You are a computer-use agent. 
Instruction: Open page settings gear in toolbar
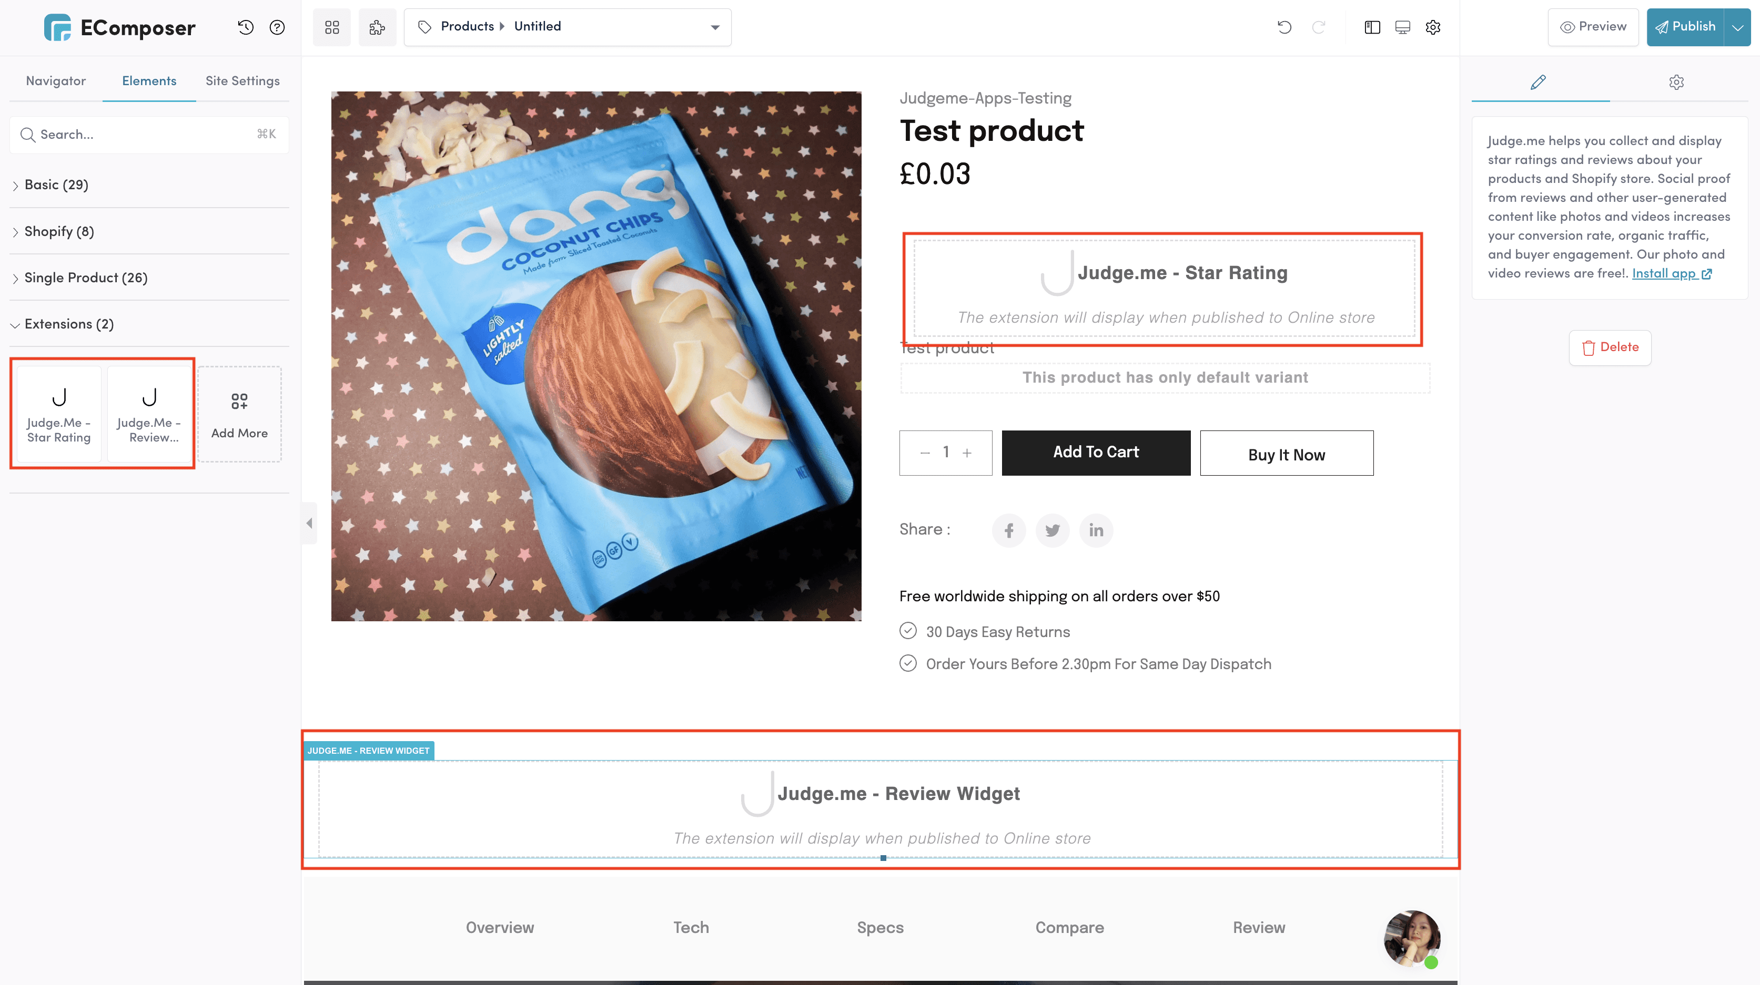[1433, 27]
